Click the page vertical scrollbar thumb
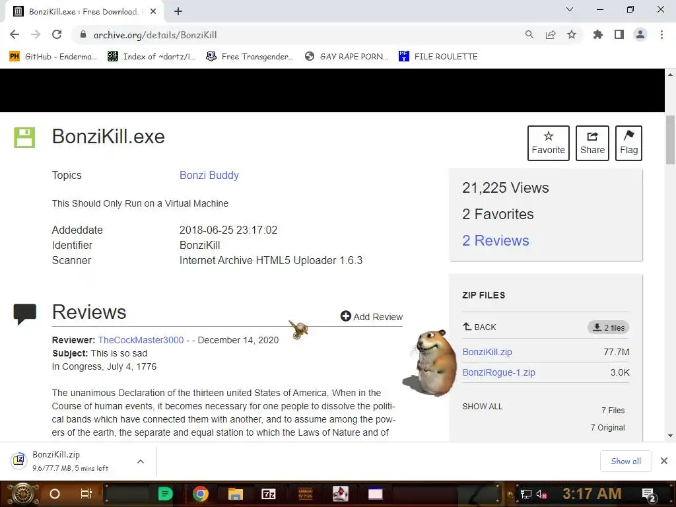Image resolution: width=676 pixels, height=507 pixels. 670,140
